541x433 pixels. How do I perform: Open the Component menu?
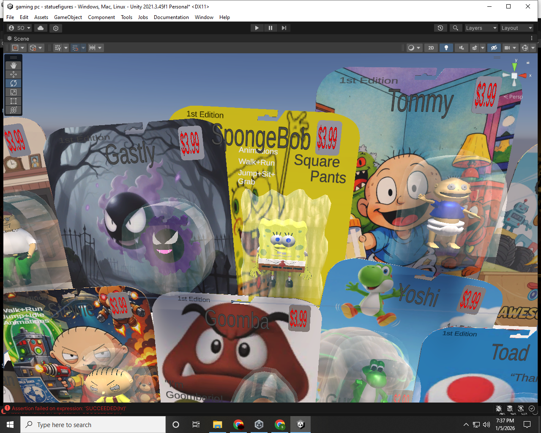tap(101, 17)
